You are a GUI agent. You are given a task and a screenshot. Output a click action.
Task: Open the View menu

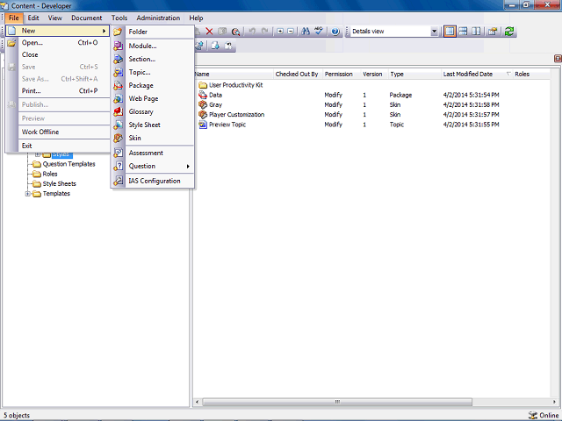click(x=55, y=18)
